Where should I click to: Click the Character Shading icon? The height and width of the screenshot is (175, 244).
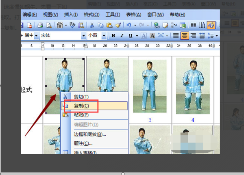click(x=152, y=36)
